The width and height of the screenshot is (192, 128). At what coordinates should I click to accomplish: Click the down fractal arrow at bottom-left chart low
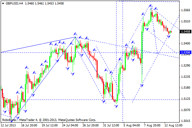tap(12, 121)
